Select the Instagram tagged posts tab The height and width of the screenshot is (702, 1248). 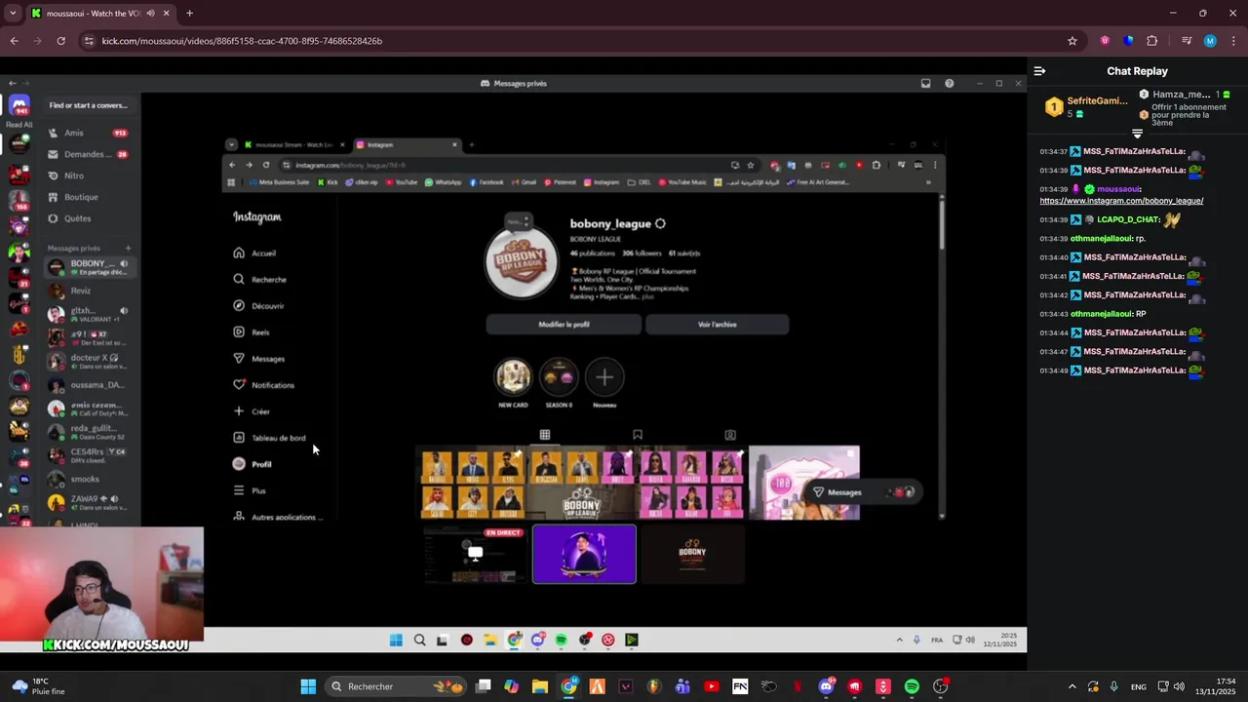[730, 435]
